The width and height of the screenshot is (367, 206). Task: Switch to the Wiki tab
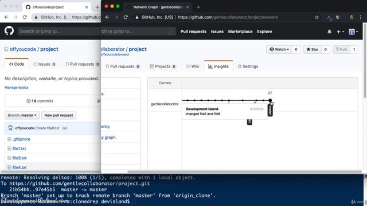pos(193,66)
